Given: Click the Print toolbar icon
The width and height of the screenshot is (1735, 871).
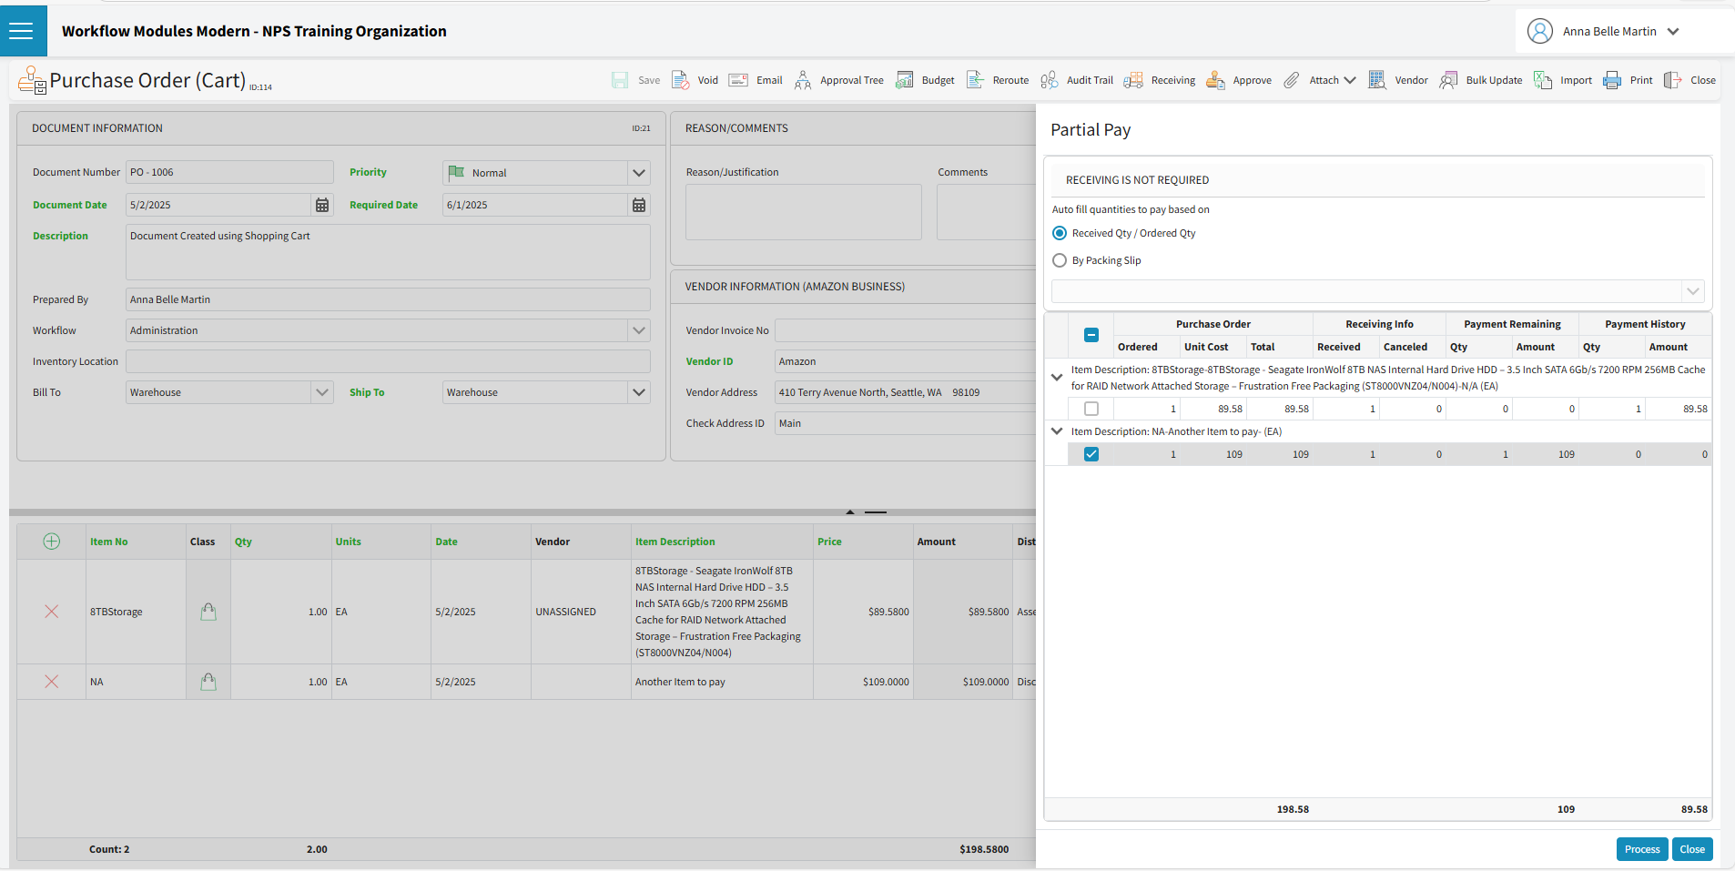Looking at the screenshot, I should point(1612,80).
